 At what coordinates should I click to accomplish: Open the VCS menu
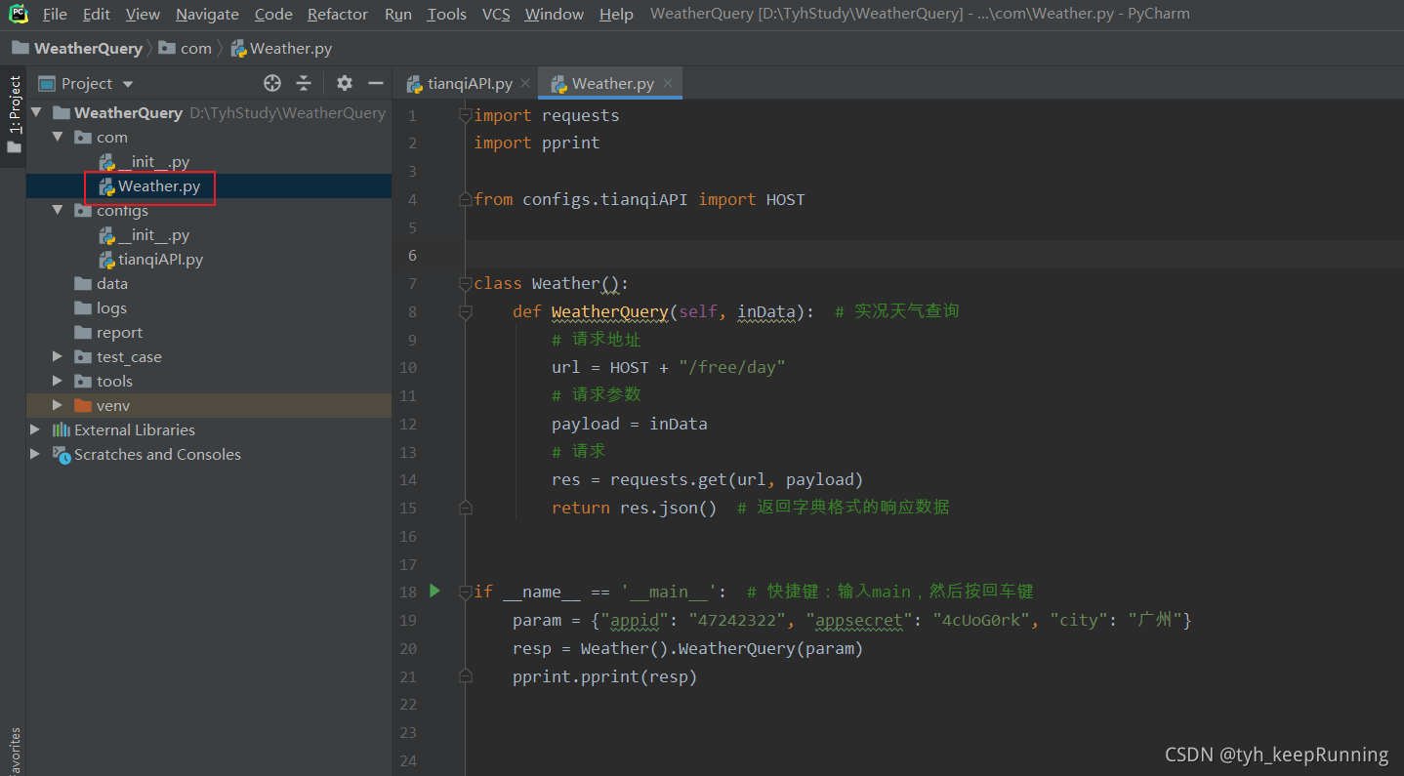(x=496, y=14)
